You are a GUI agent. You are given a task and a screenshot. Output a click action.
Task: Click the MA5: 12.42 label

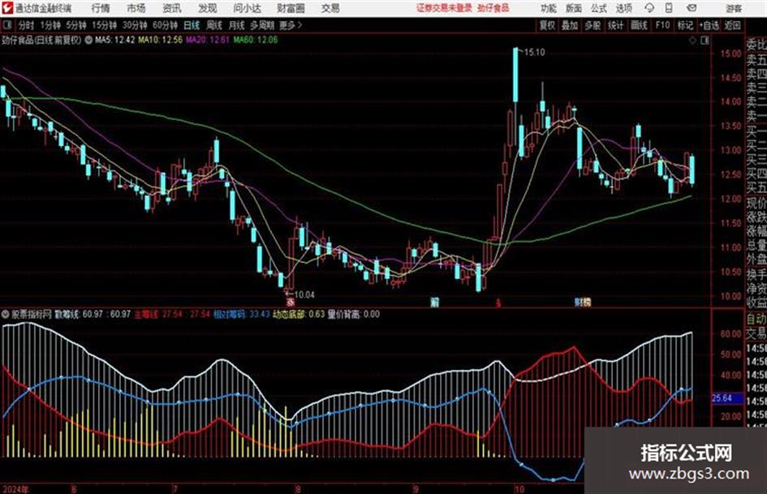[x=114, y=40]
